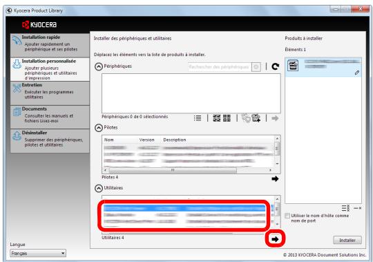
Task: Click the Installation rapide wireless icon
Action: point(17,41)
